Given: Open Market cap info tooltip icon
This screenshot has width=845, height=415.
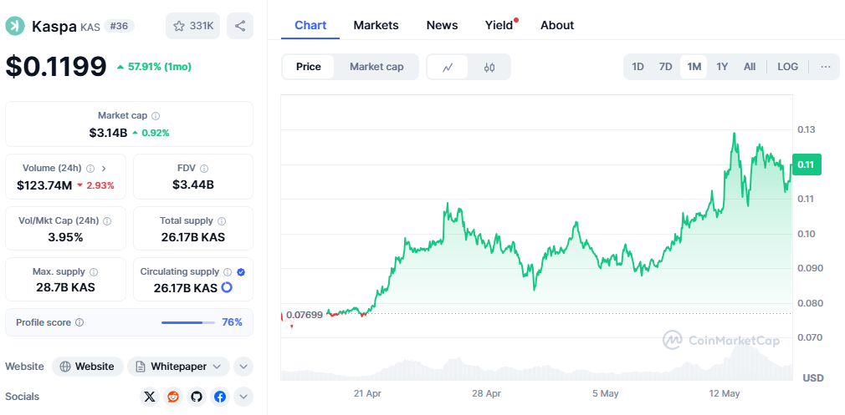Looking at the screenshot, I should tap(156, 115).
